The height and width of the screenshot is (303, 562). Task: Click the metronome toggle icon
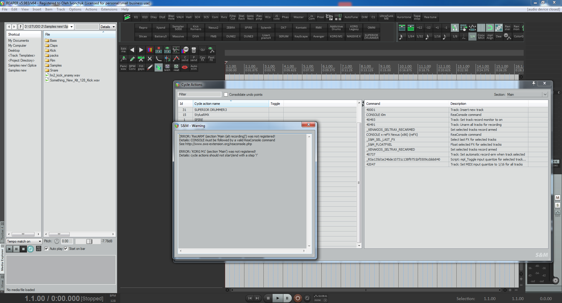click(454, 28)
